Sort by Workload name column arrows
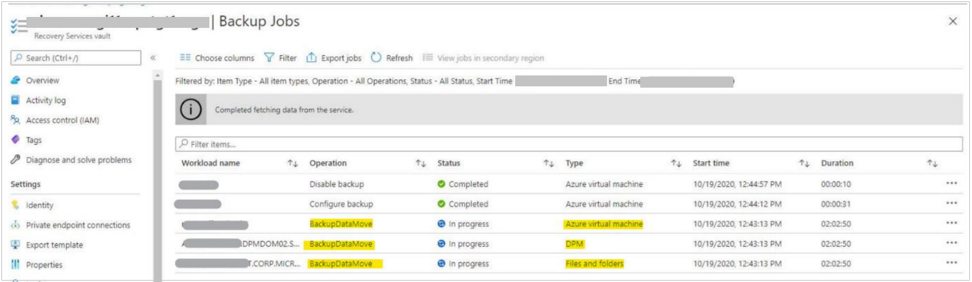Viewport: 972px width, 282px height. pos(292,163)
